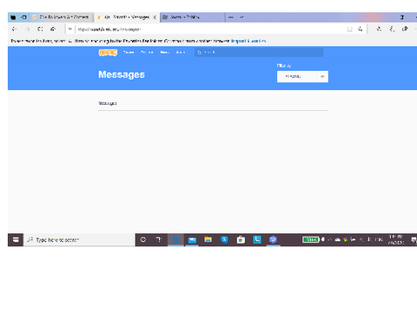Toggle Reading view icon in address bar
The width and height of the screenshot is (417, 312).
(x=349, y=29)
